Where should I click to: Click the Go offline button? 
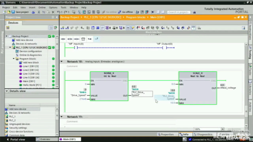[x=125, y=12]
